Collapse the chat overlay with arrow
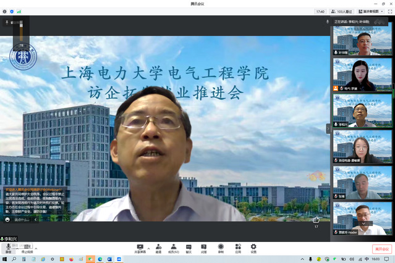This screenshot has height=263, width=395. click(35, 219)
